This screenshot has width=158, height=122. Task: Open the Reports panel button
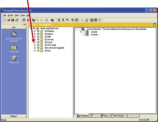(x=14, y=116)
